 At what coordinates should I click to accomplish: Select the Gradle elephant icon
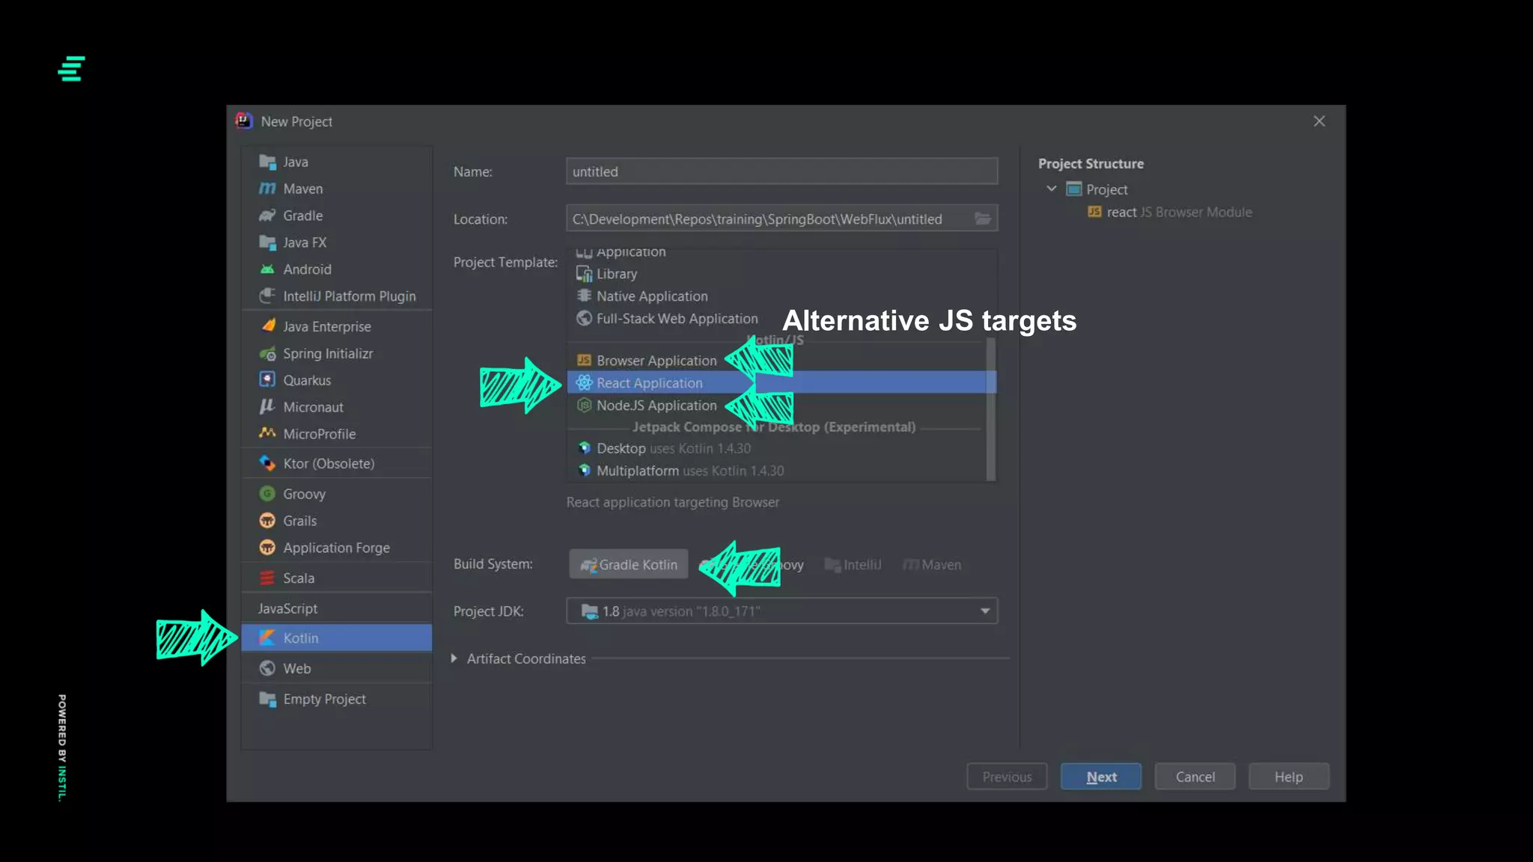267,215
